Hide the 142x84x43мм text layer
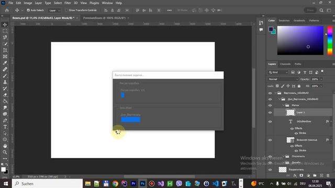 [x=270, y=122]
